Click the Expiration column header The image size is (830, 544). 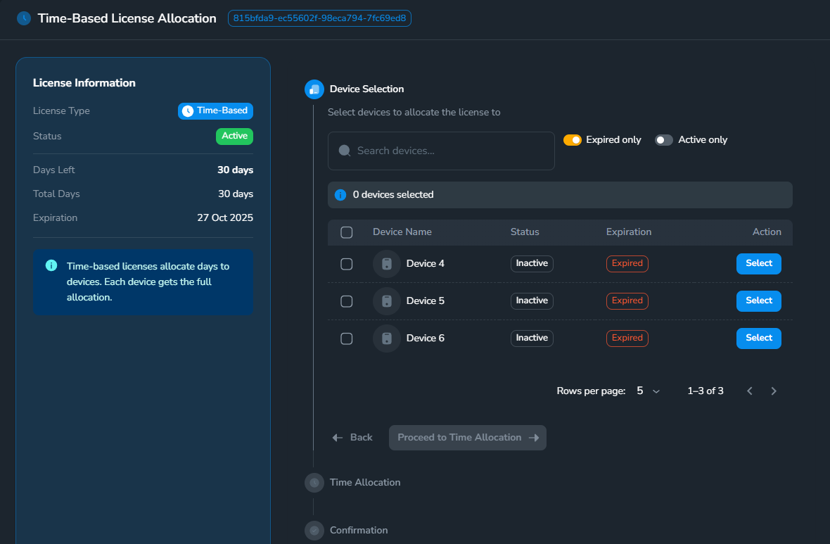click(628, 232)
